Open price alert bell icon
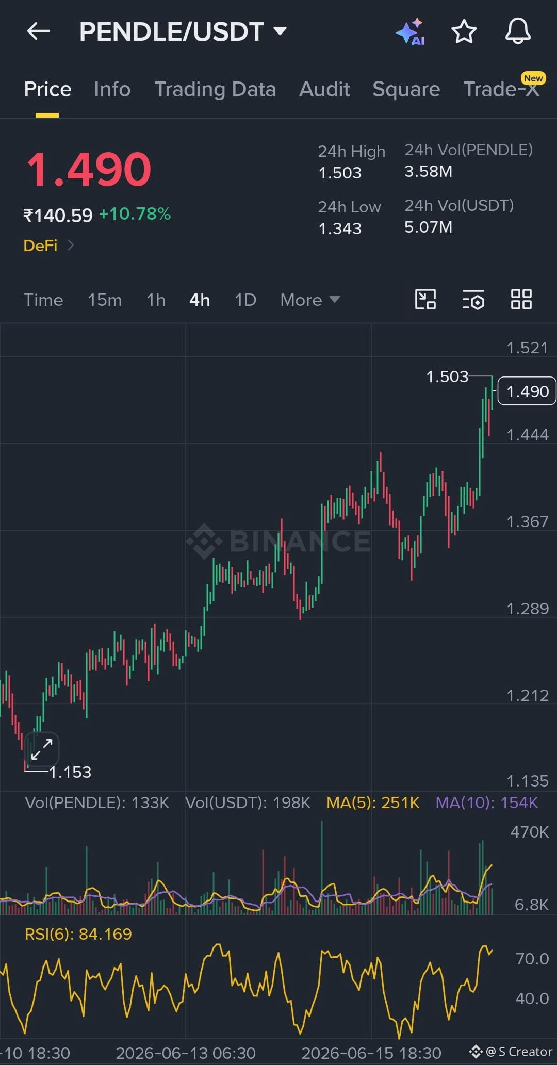This screenshot has height=1065, width=557. point(518,31)
